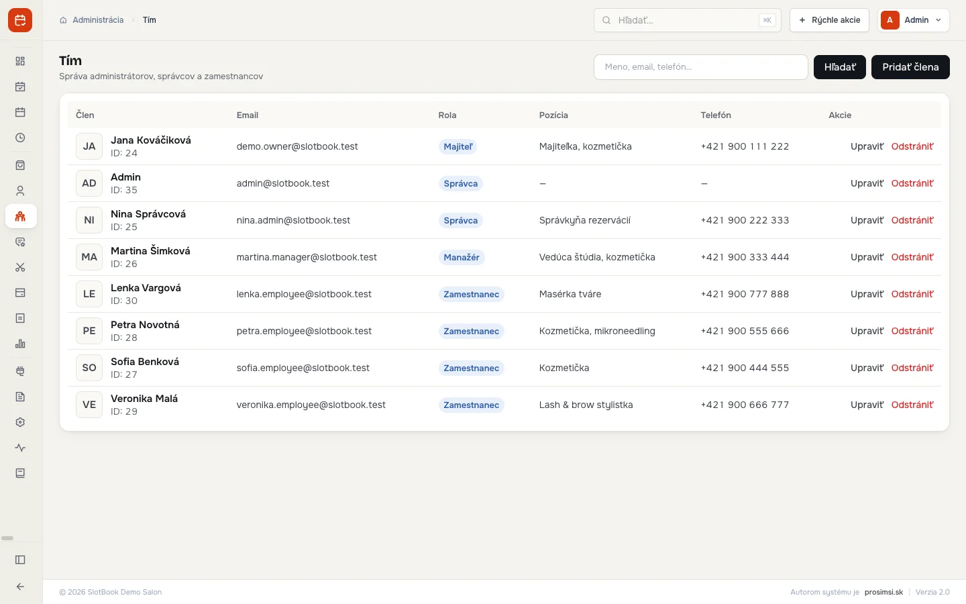Click Odstrániť for Jana Kováčiková
Screen dimensions: 966x604
[x=912, y=146]
